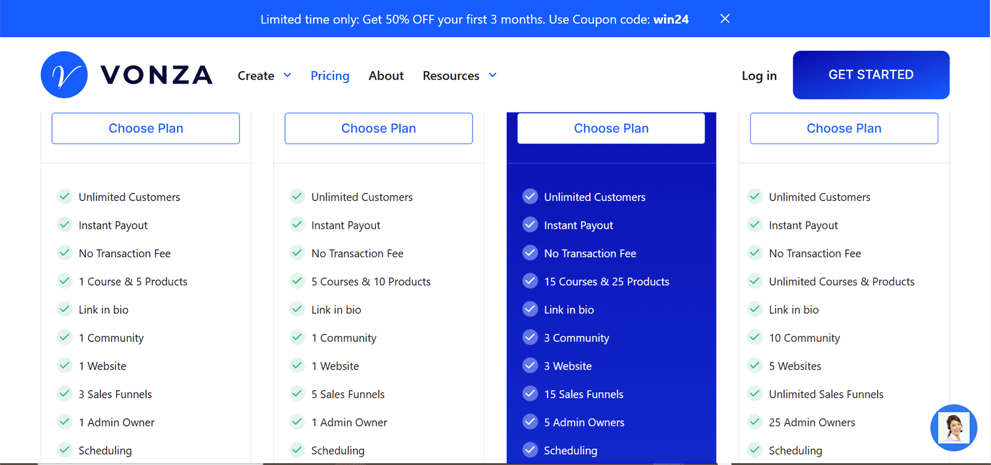
Task: Click the Vonza circular logo icon
Action: coord(64,75)
